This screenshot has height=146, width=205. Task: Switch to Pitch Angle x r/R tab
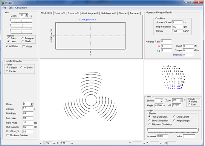click(x=109, y=13)
